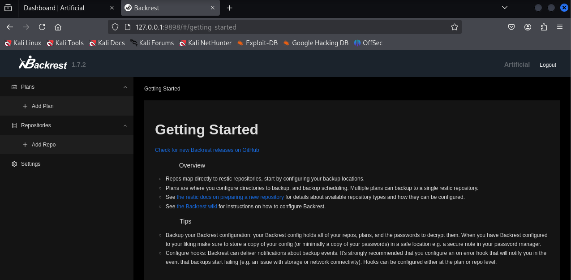Open the Backrest wiki link
Screen dimensions: 571x280
pos(197,207)
